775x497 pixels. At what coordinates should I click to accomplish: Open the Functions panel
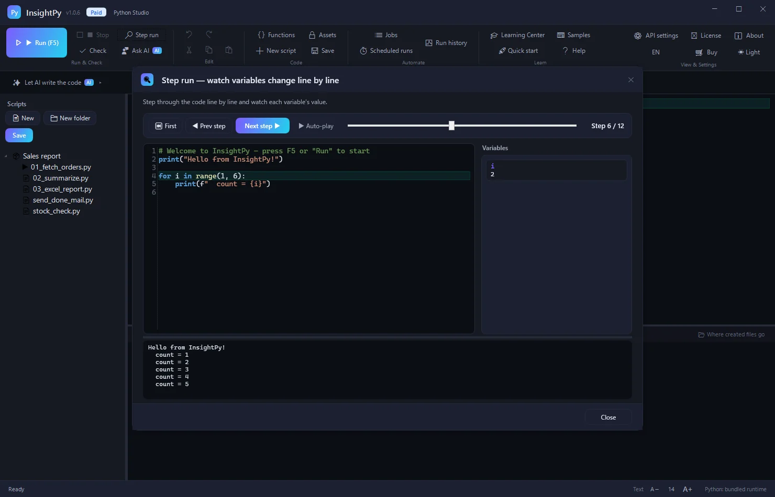[276, 35]
